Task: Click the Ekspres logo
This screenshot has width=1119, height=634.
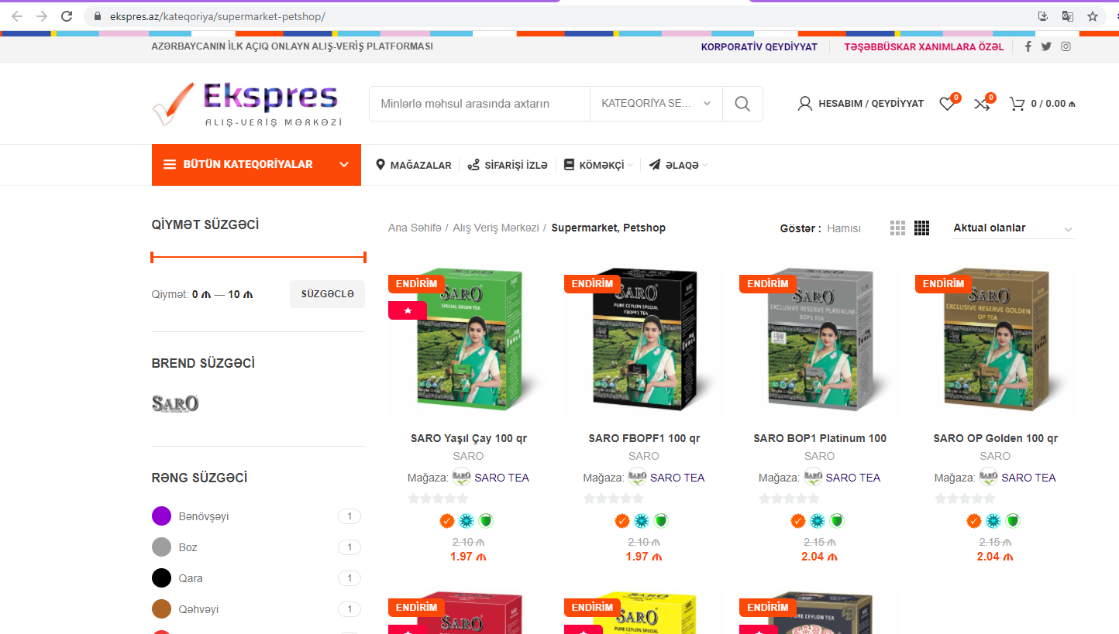Action: click(246, 104)
